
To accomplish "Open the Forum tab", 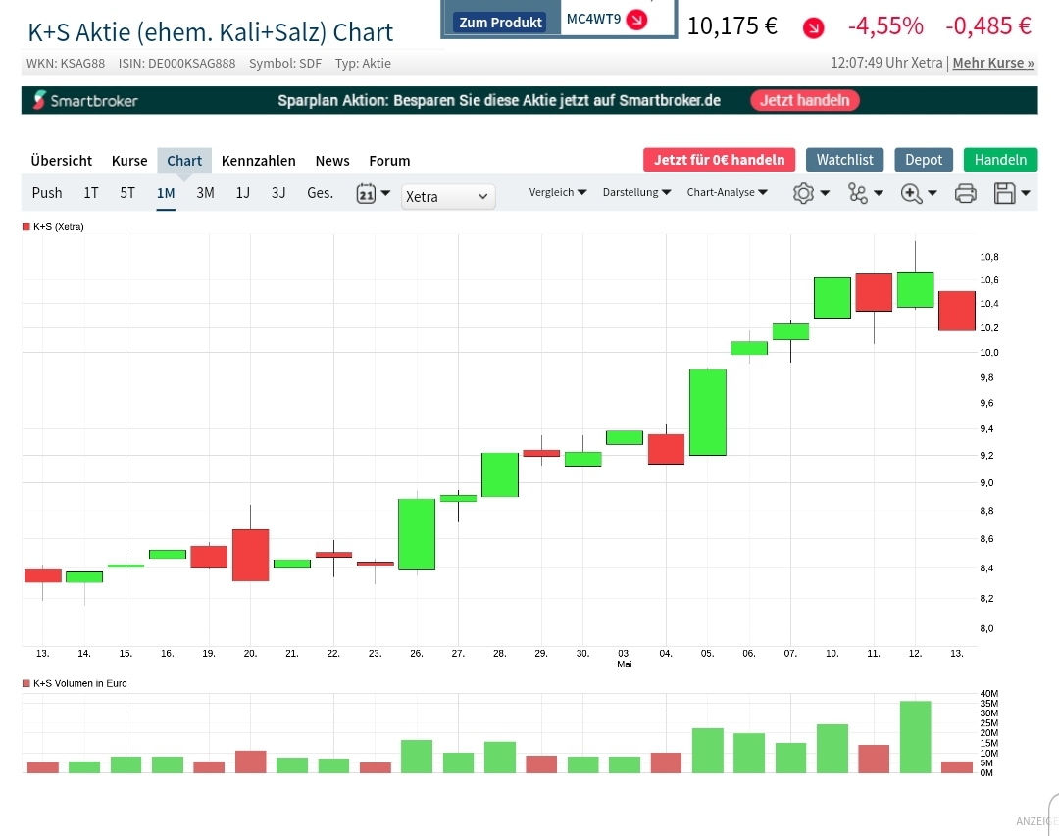I will 389,161.
